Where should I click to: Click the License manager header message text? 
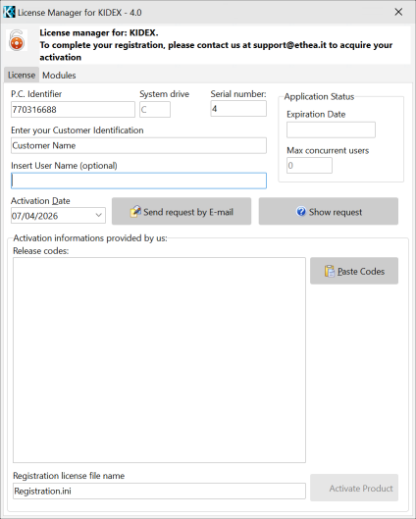pyautogui.click(x=216, y=45)
